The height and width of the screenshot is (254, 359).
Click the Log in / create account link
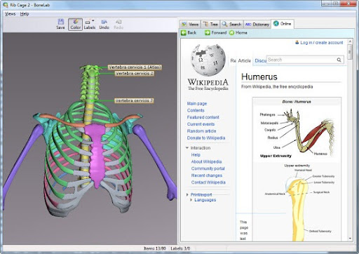tap(322, 43)
